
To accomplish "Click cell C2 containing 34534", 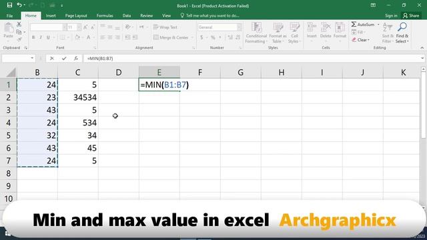I will coord(78,97).
